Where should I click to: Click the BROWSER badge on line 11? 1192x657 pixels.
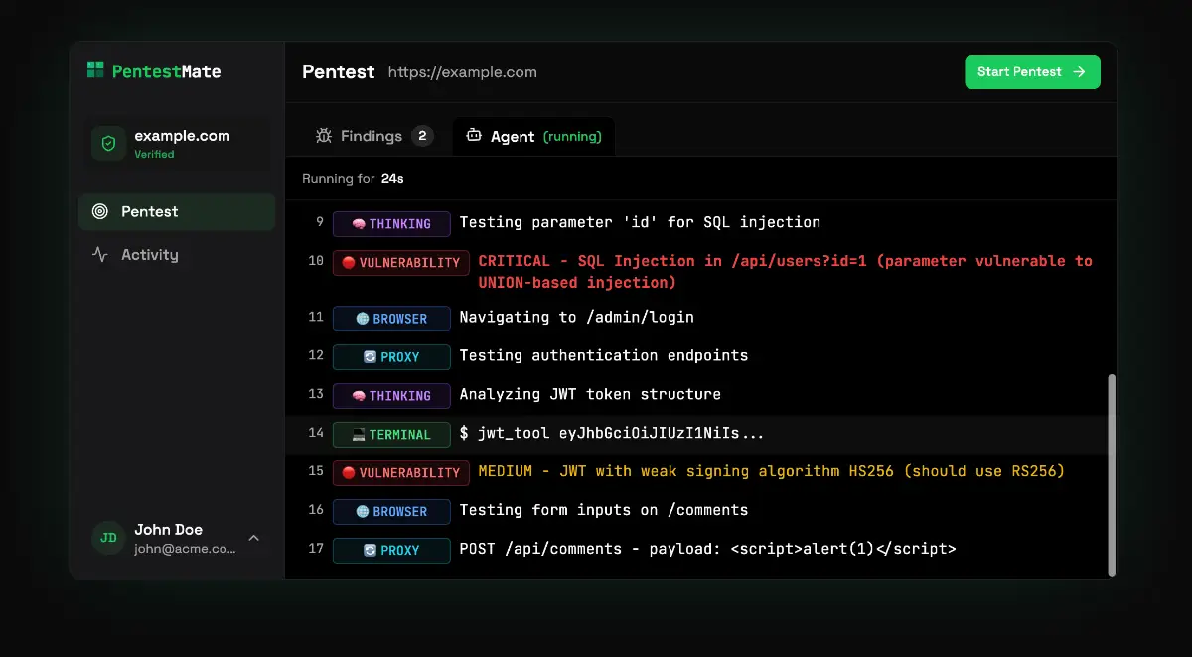[391, 319]
